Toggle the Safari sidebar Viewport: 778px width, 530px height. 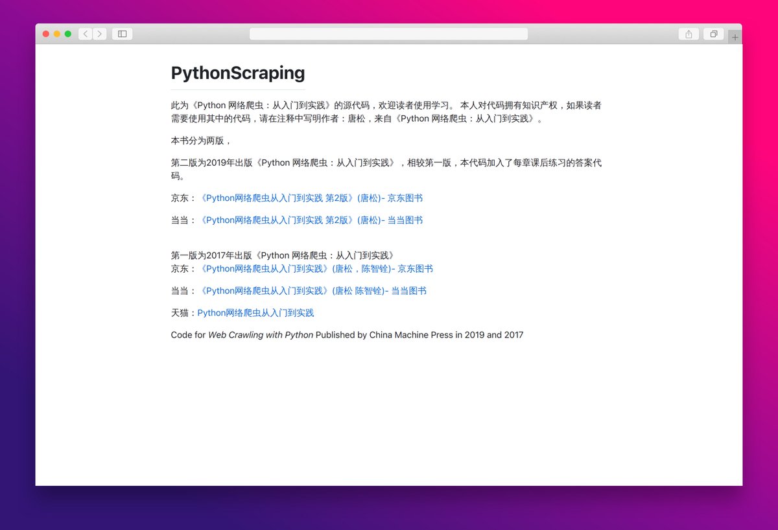click(x=122, y=34)
